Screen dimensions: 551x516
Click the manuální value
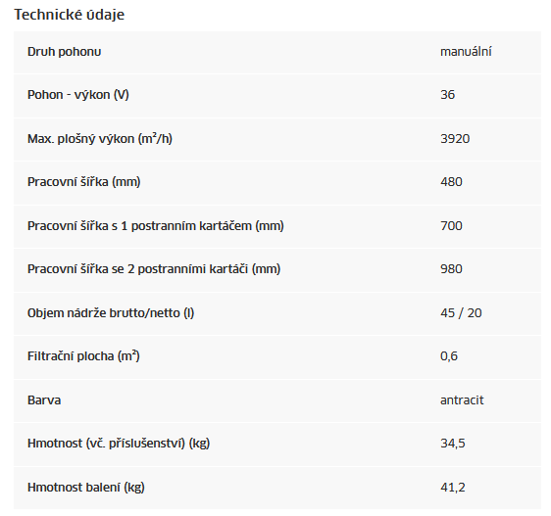pyautogui.click(x=466, y=52)
